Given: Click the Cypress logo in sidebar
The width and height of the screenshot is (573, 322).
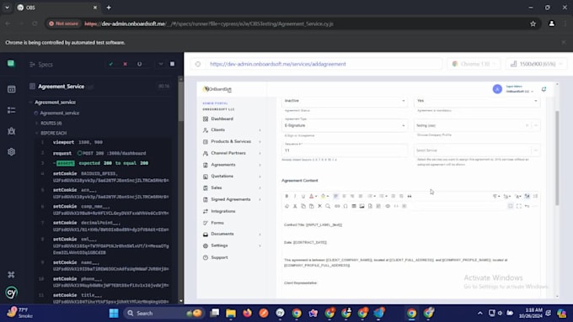Looking at the screenshot, I should (x=11, y=293).
